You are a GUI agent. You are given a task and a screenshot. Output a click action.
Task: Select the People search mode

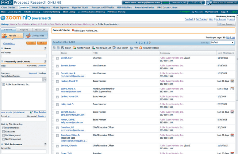[12, 36]
